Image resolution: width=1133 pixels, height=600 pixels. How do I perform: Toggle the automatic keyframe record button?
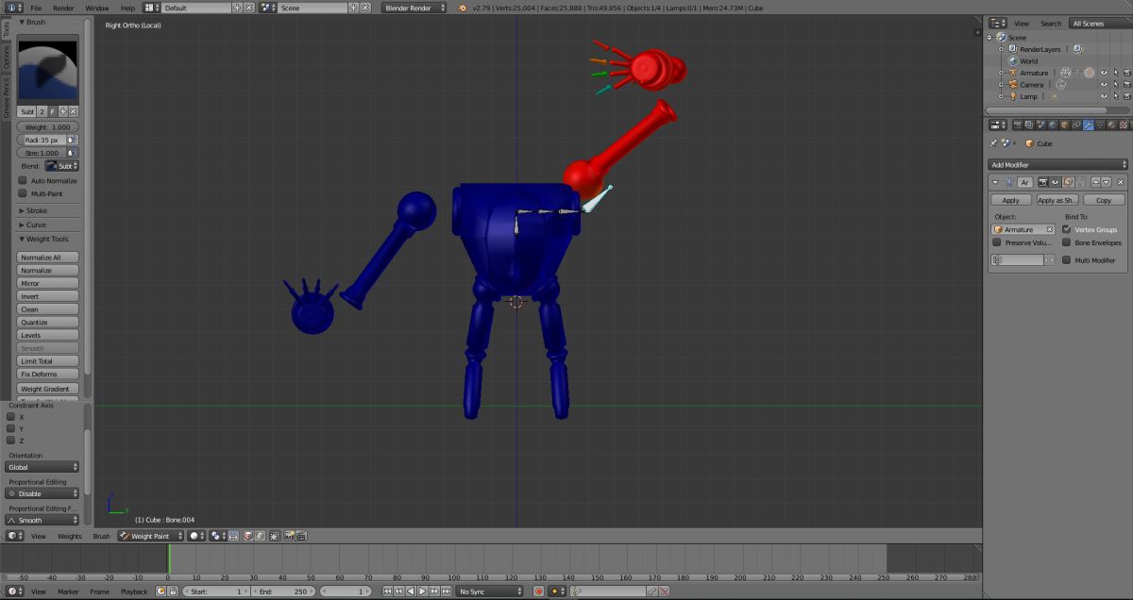538,592
